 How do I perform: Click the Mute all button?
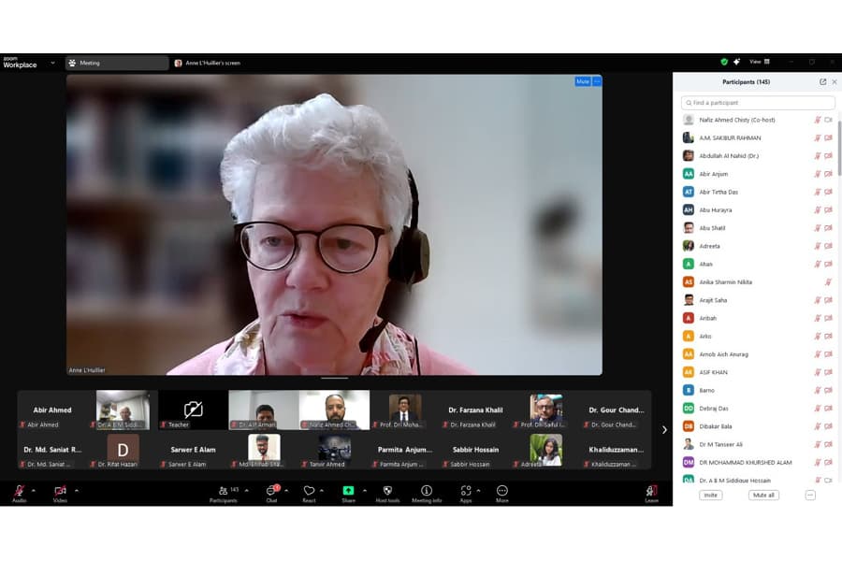click(x=763, y=495)
